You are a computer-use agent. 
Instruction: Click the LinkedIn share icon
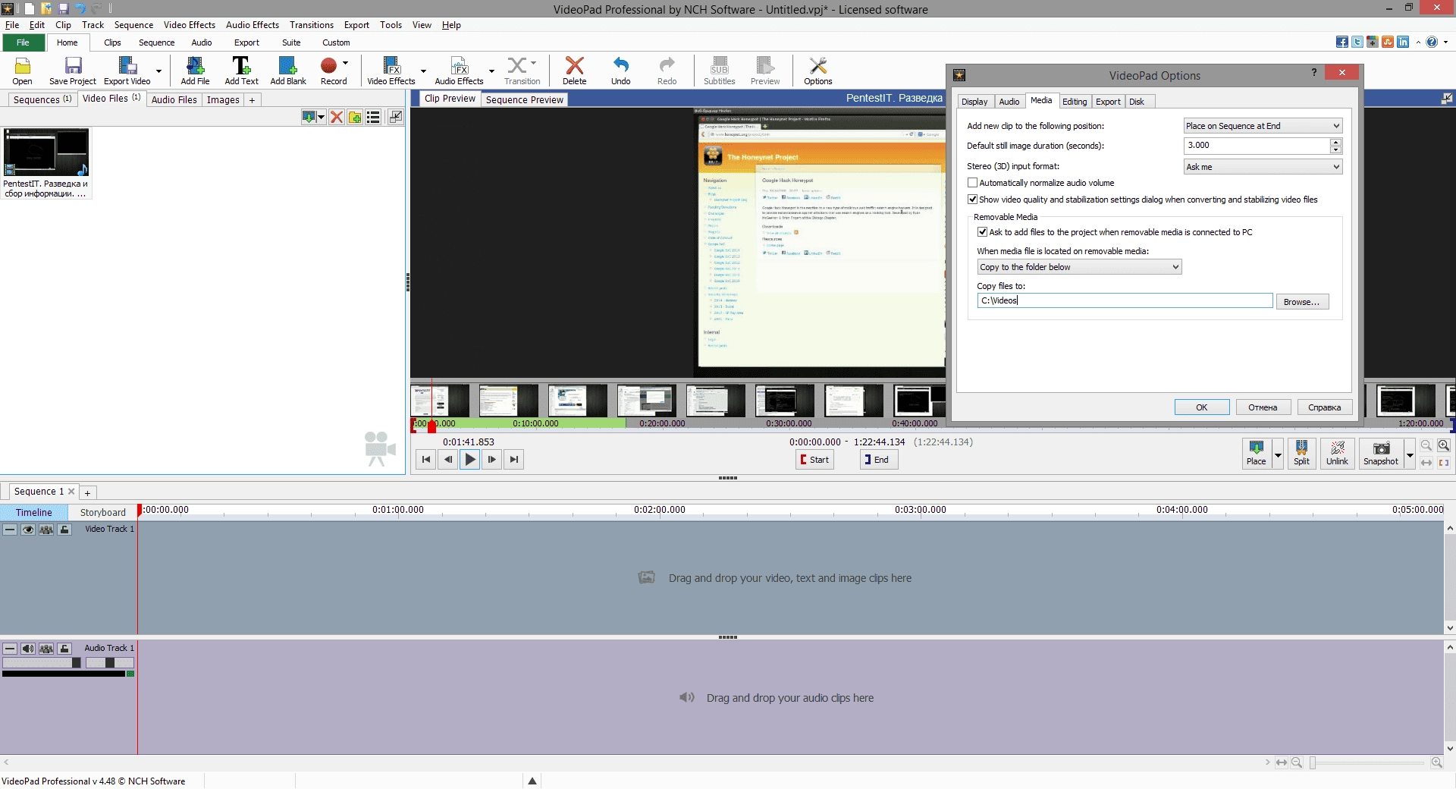click(1403, 42)
